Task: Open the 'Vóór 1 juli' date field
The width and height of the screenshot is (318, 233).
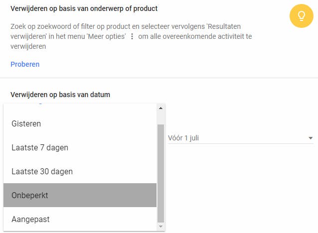Action: coord(234,138)
